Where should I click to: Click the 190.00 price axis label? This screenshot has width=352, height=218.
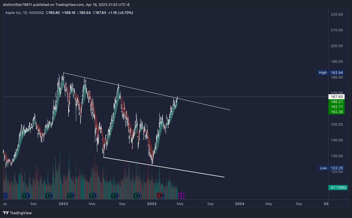[x=336, y=61]
